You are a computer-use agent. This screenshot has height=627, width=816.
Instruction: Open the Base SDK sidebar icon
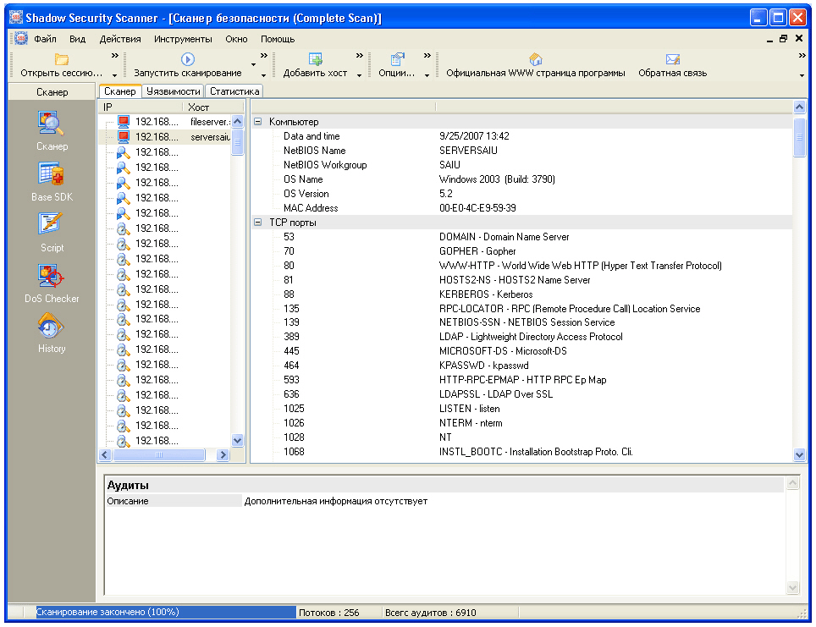pos(52,174)
